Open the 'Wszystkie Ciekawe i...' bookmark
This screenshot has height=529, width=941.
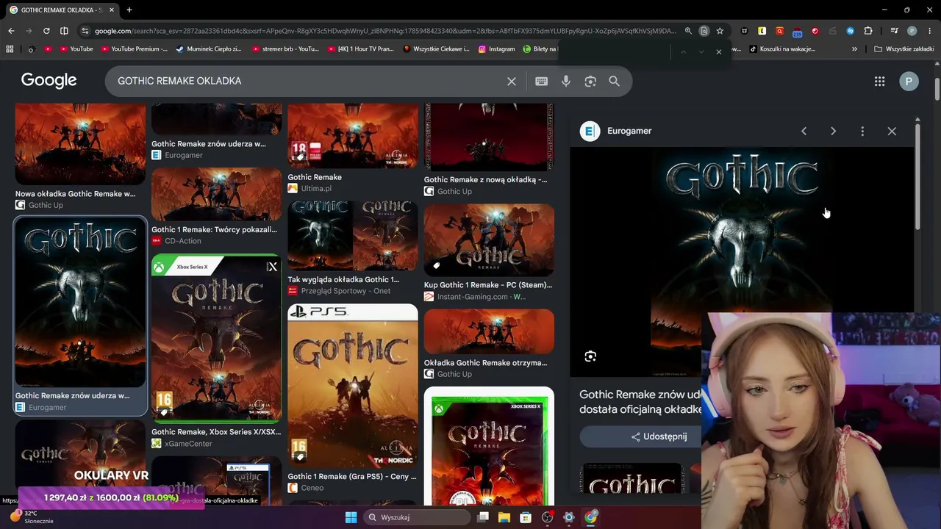click(437, 49)
